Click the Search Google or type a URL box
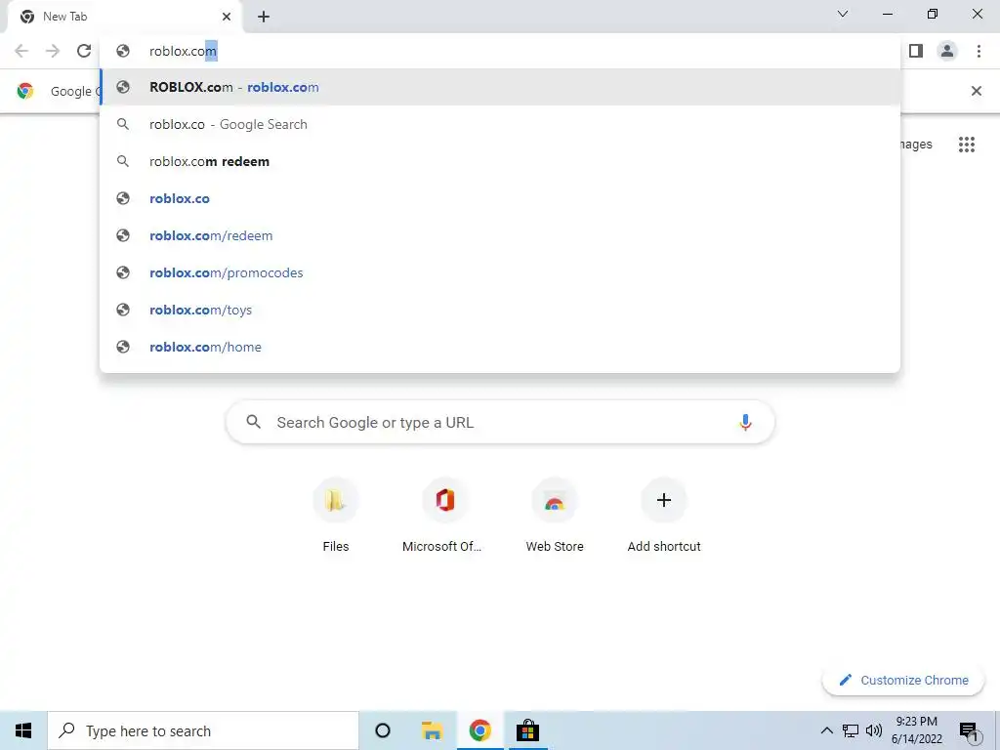The height and width of the screenshot is (750, 1000). (x=500, y=422)
